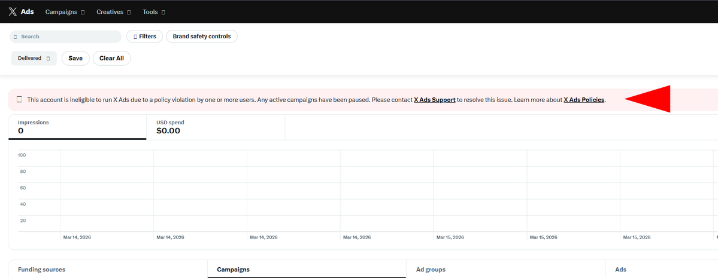Click the X Ads logo
The height and width of the screenshot is (278, 718).
coord(21,12)
